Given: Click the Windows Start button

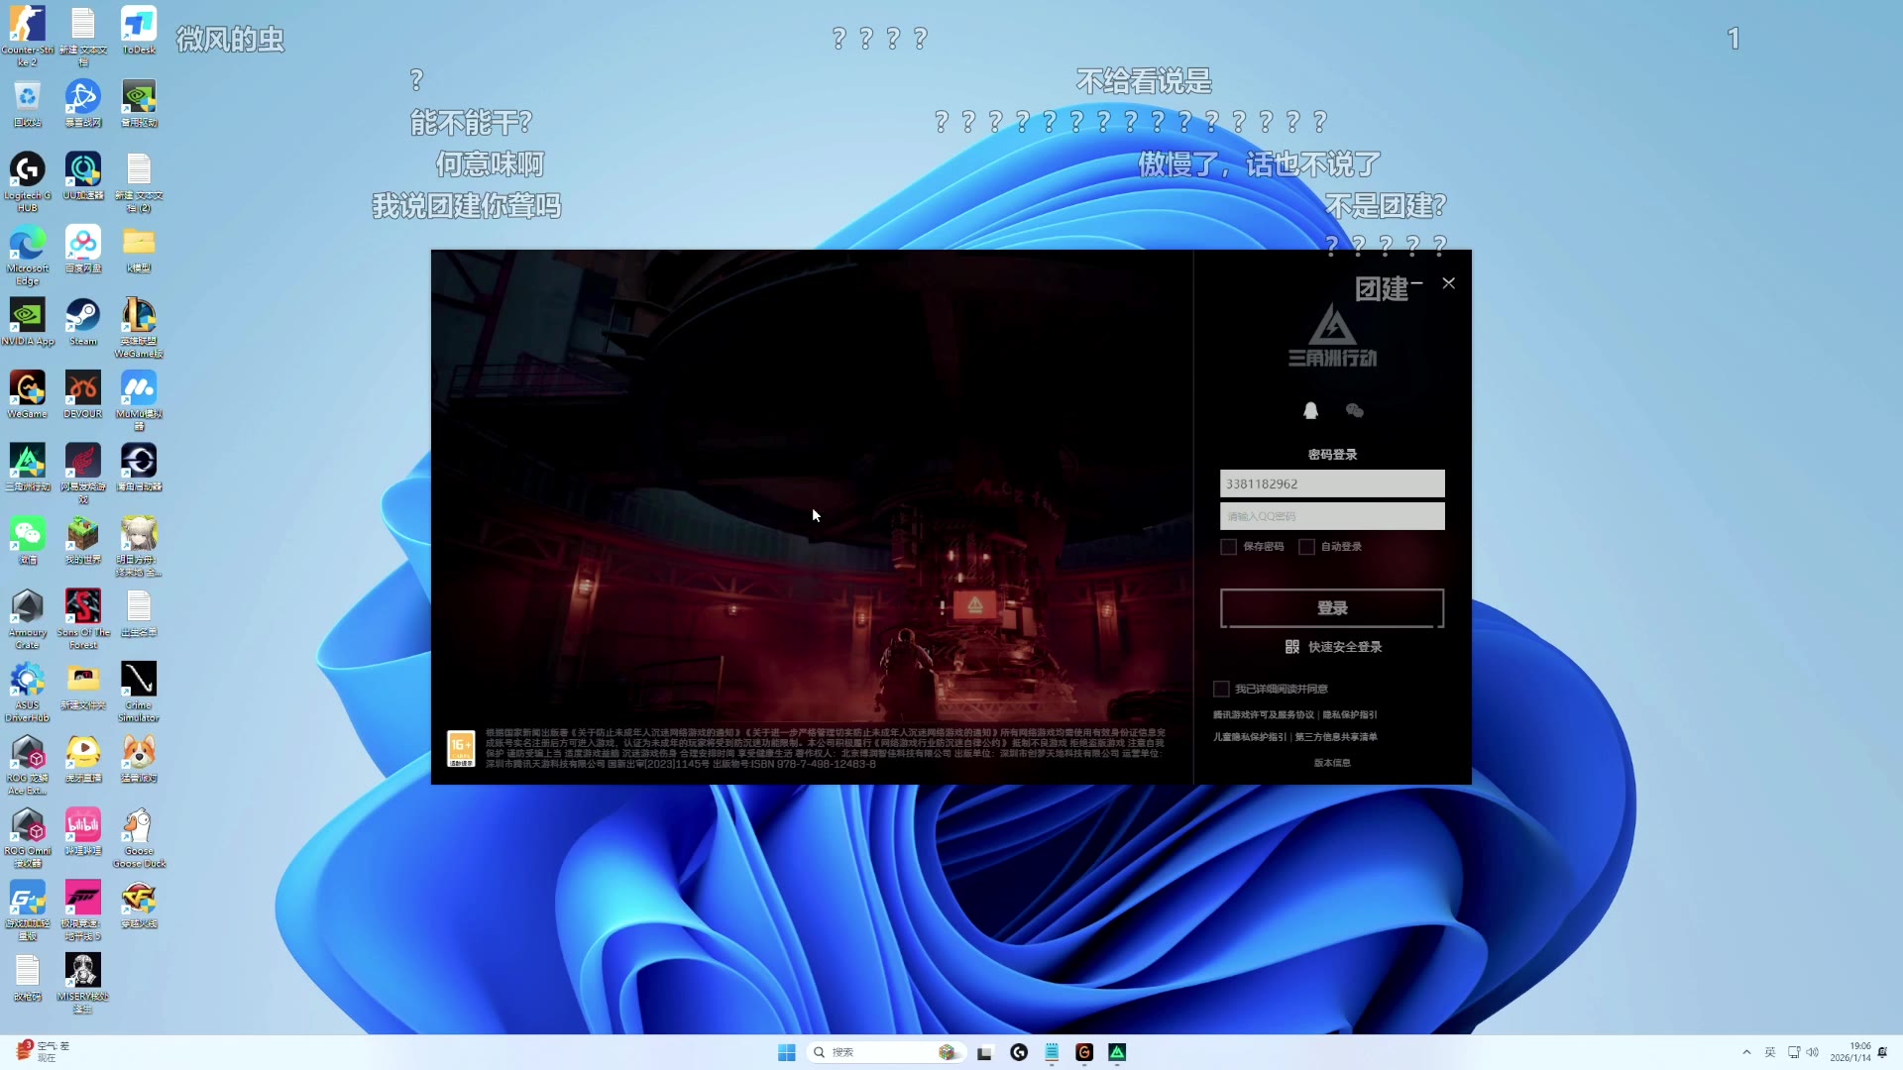Looking at the screenshot, I should [787, 1052].
